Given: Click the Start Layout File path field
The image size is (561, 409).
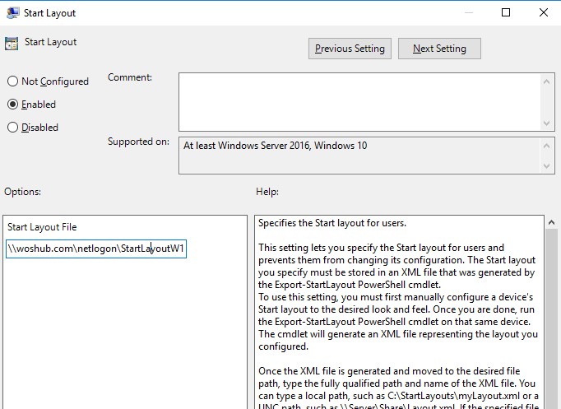Looking at the screenshot, I should coord(96,249).
